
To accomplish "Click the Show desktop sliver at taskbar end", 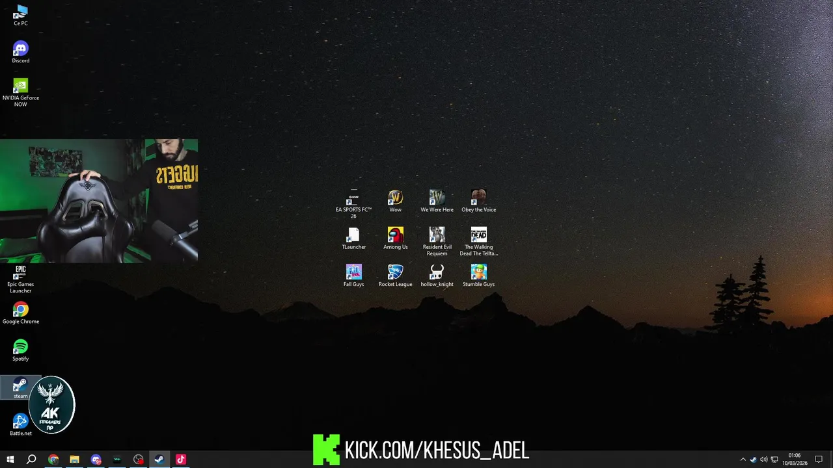I will coord(831,460).
